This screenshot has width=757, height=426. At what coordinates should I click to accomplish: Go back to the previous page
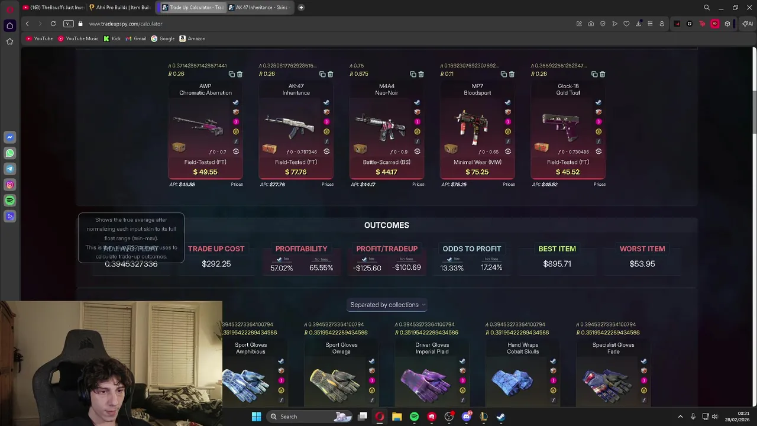tap(27, 24)
